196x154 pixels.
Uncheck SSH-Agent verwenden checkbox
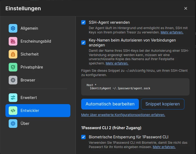83,22
